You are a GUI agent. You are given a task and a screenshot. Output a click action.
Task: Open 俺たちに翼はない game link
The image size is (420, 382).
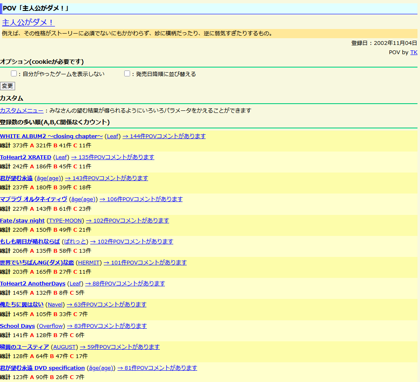click(x=22, y=304)
